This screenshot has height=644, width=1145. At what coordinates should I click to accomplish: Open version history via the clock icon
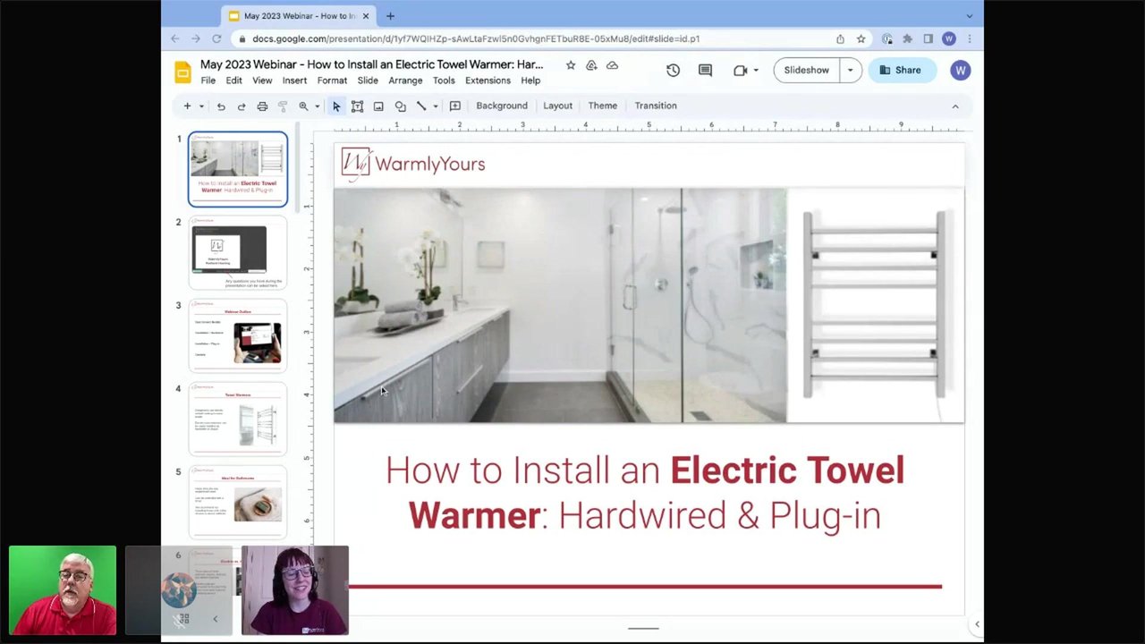[x=673, y=70]
